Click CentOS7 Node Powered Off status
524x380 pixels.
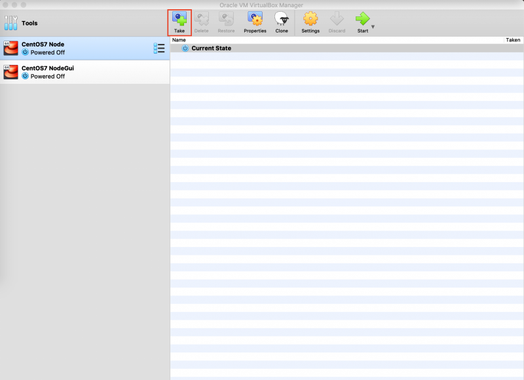(x=48, y=52)
